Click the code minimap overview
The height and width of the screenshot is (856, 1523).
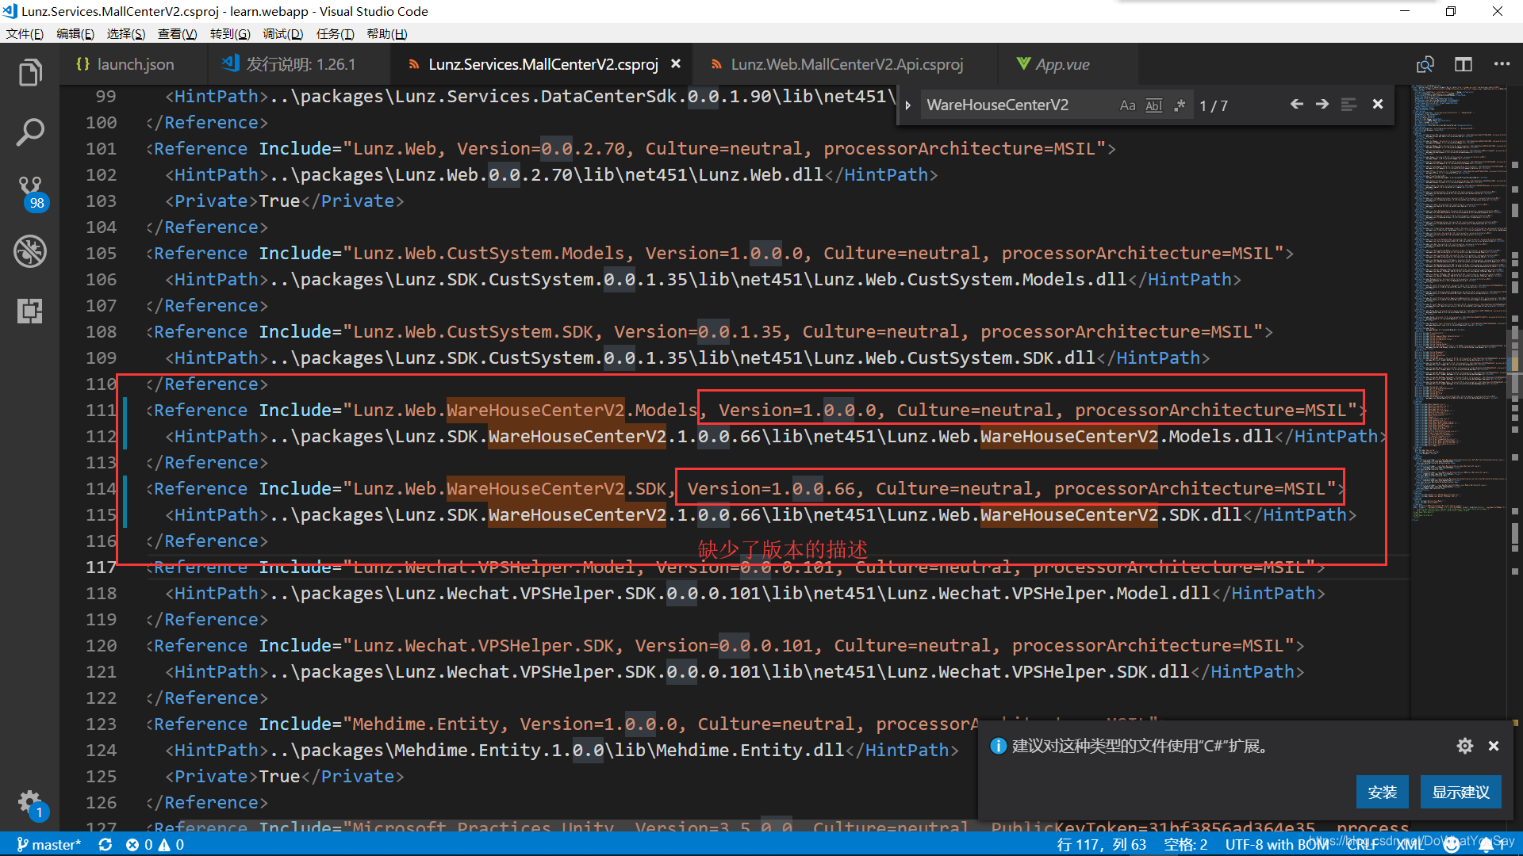click(1458, 301)
